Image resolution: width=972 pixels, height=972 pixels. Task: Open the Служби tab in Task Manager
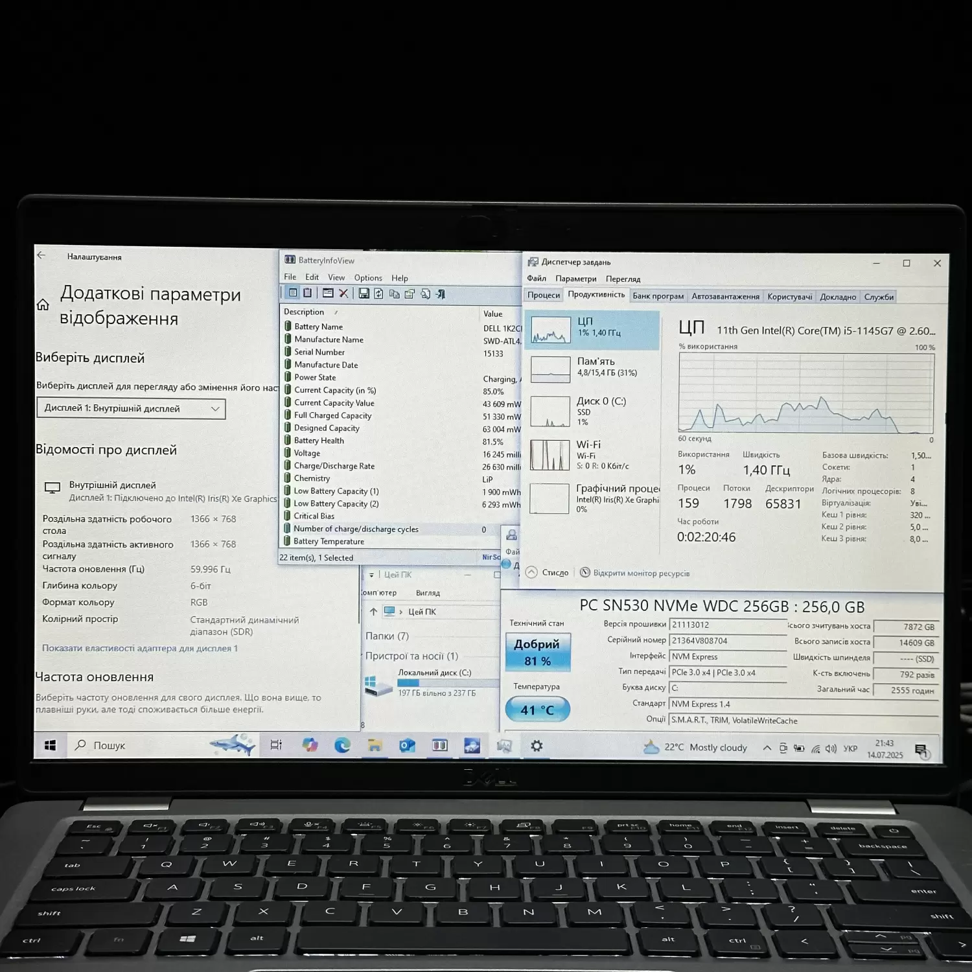(879, 297)
